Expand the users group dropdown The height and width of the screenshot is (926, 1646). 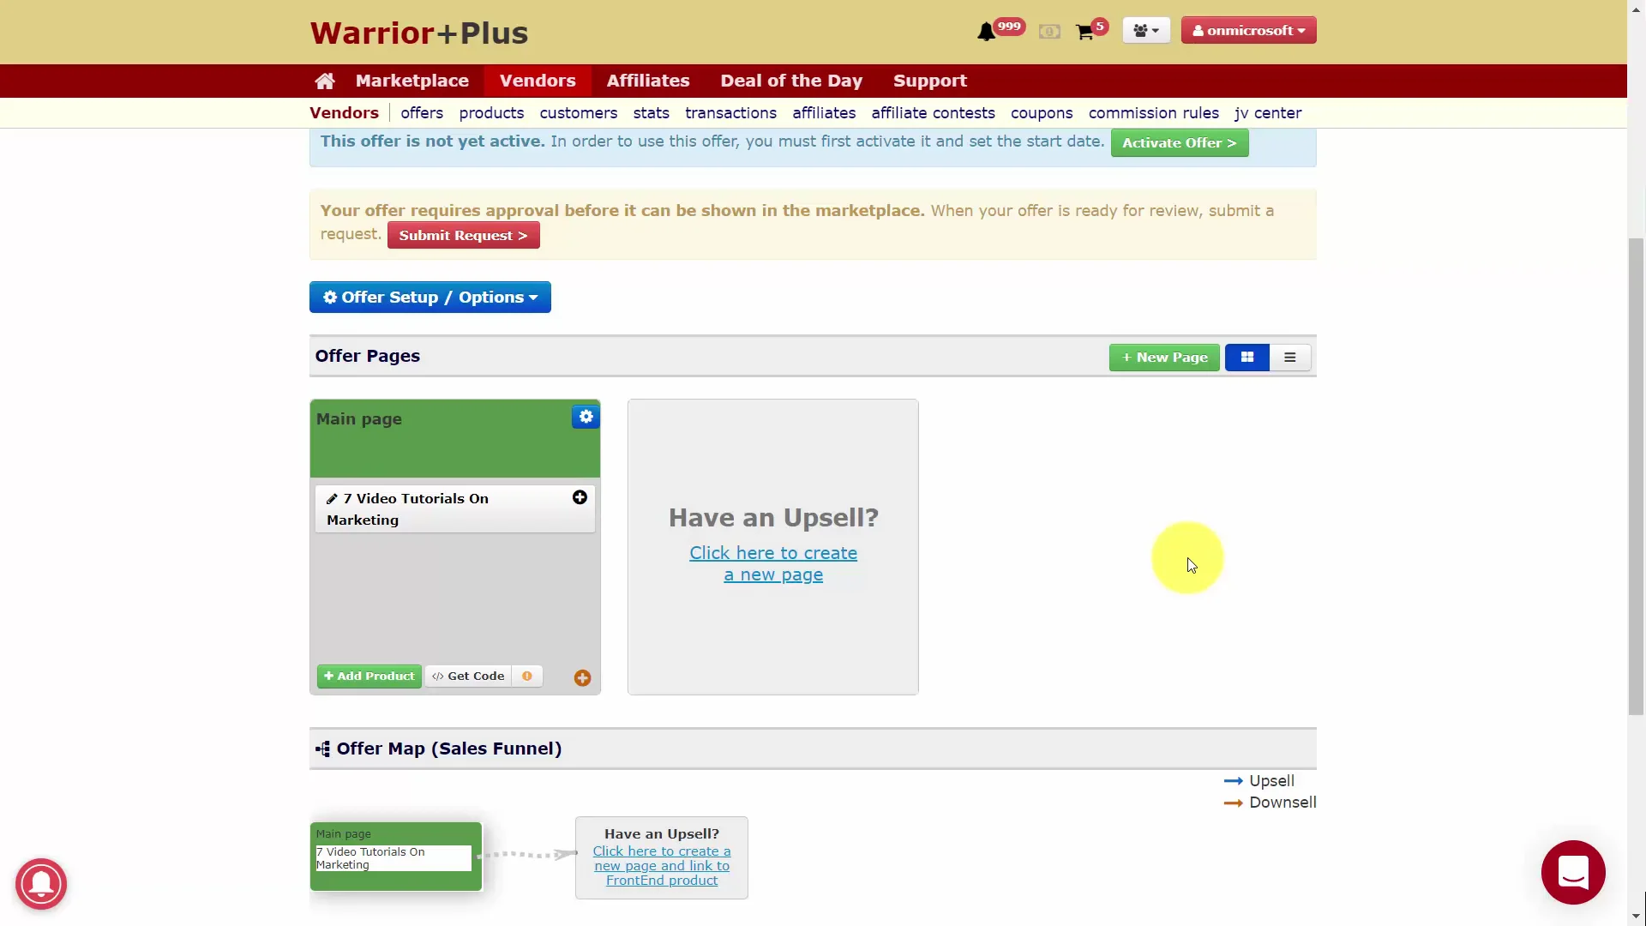click(1145, 31)
